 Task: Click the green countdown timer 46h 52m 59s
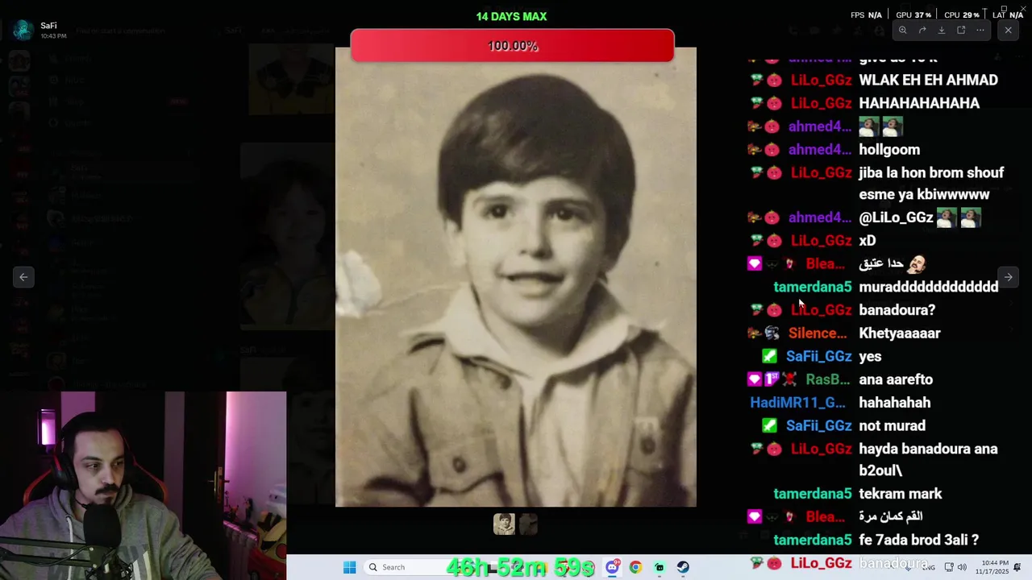tap(521, 567)
